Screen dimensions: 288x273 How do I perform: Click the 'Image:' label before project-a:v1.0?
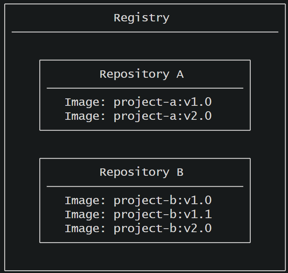click(x=85, y=102)
